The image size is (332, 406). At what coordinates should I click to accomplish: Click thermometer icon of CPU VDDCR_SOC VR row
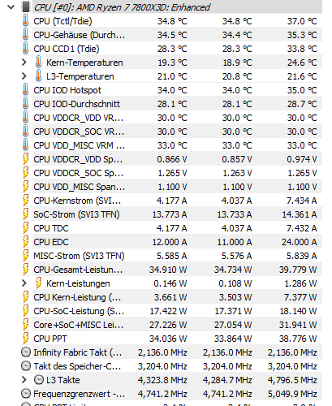click(x=25, y=132)
